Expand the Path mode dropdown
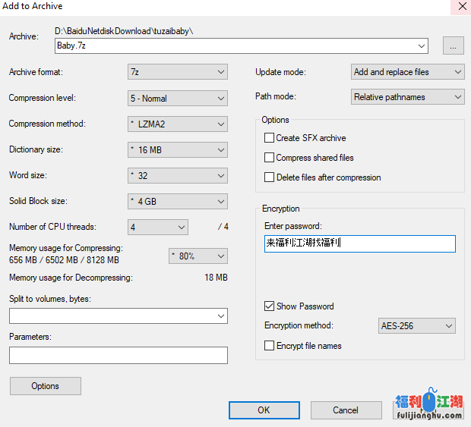Screen dimensions: 471x427 click(x=407, y=97)
